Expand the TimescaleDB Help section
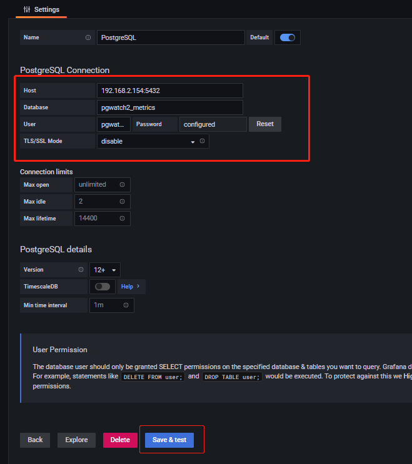Viewport: 412px width, 464px height. coord(130,287)
